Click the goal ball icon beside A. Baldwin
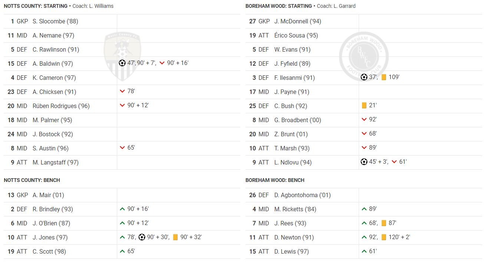The height and width of the screenshot is (264, 490). pyautogui.click(x=122, y=63)
